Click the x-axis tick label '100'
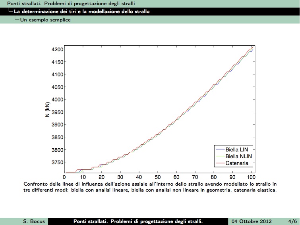The width and height of the screenshot is (300, 225). click(251, 177)
